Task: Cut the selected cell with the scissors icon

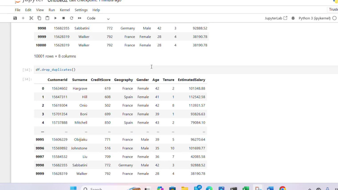Action: (x=31, y=18)
